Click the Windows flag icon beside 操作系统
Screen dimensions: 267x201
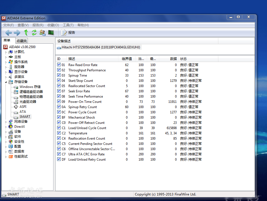click(11, 62)
